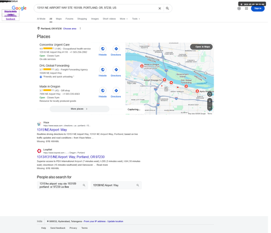Viewport: 271px width, 233px height.
Task: Open three-dot options beside Choose area
Action: [80, 29]
